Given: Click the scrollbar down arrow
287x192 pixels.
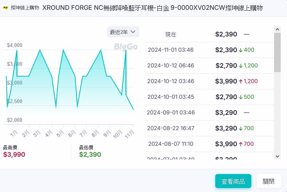Looking at the screenshot, I should pyautogui.click(x=277, y=156).
